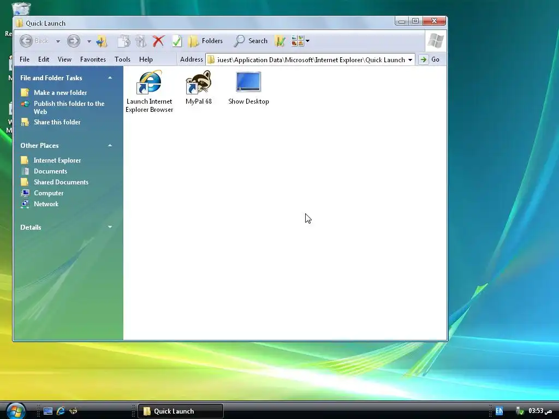
Task: Collapse the File and Folder Tasks section
Action: tap(110, 77)
